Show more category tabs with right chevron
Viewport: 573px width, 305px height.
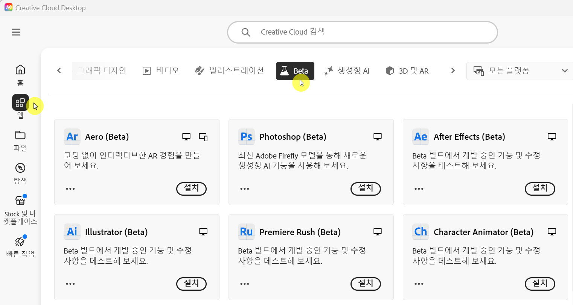tap(453, 71)
